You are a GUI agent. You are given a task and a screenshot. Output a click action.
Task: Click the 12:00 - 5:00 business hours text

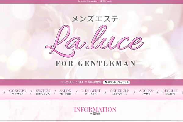(73, 82)
